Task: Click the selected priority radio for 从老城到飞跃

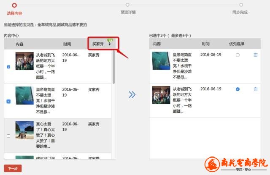Action: 238,89
